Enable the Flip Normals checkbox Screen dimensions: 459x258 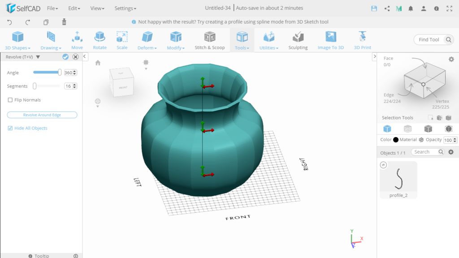point(10,100)
